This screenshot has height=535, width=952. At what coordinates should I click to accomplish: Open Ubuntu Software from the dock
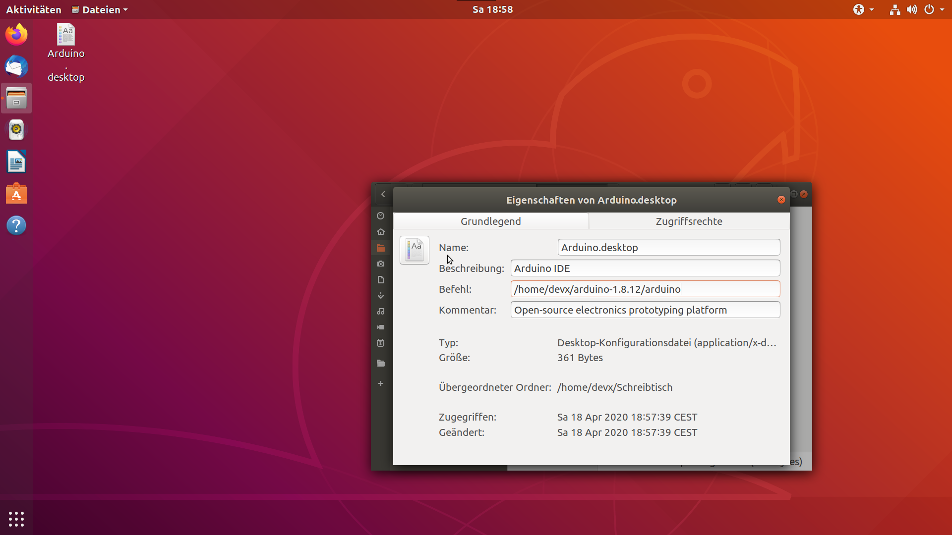[16, 194]
